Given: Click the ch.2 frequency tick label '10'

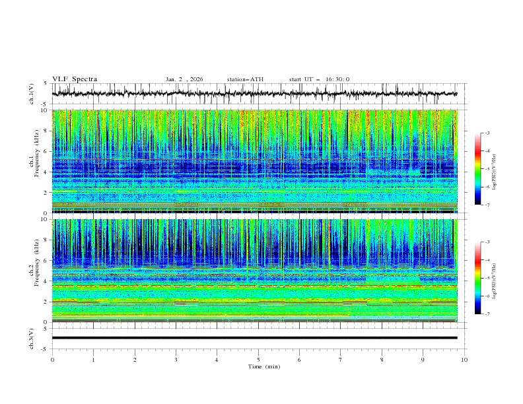Looking at the screenshot, I should [x=46, y=219].
